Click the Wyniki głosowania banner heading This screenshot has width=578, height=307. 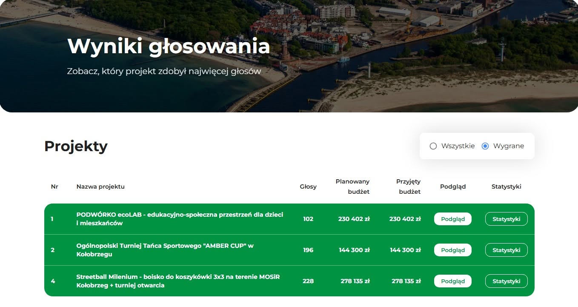click(x=169, y=46)
